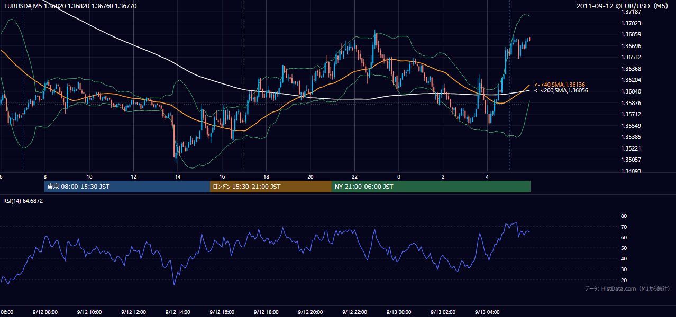676x317 pixels.
Task: Click the 40 SMA 1.36136 label
Action: 561,85
